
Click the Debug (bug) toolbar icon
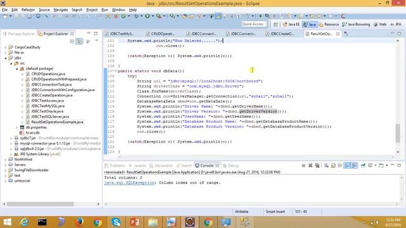136,16
